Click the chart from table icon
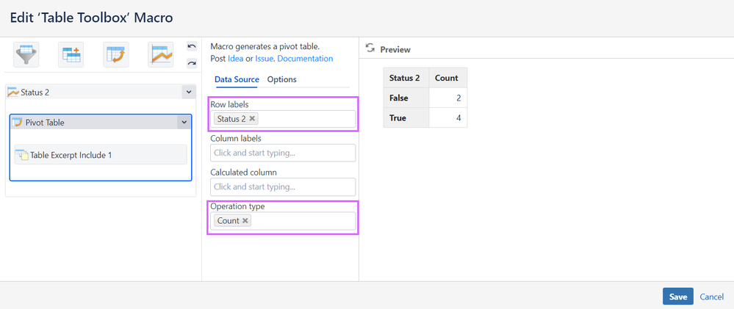 click(161, 55)
